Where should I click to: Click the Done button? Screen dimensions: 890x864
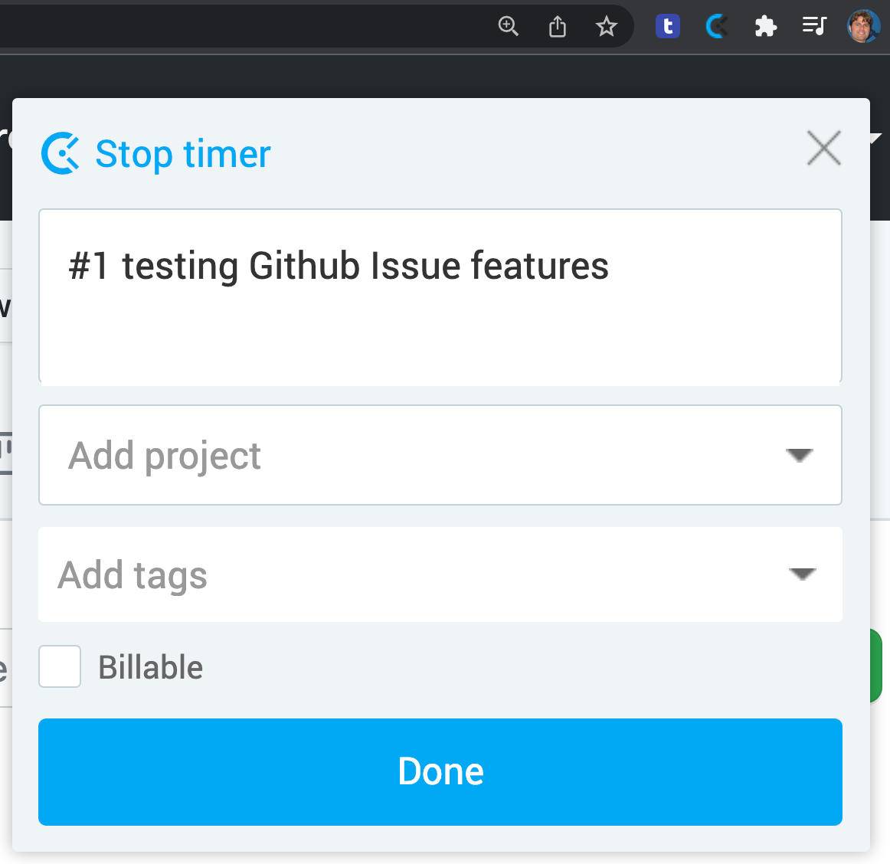pyautogui.click(x=440, y=772)
